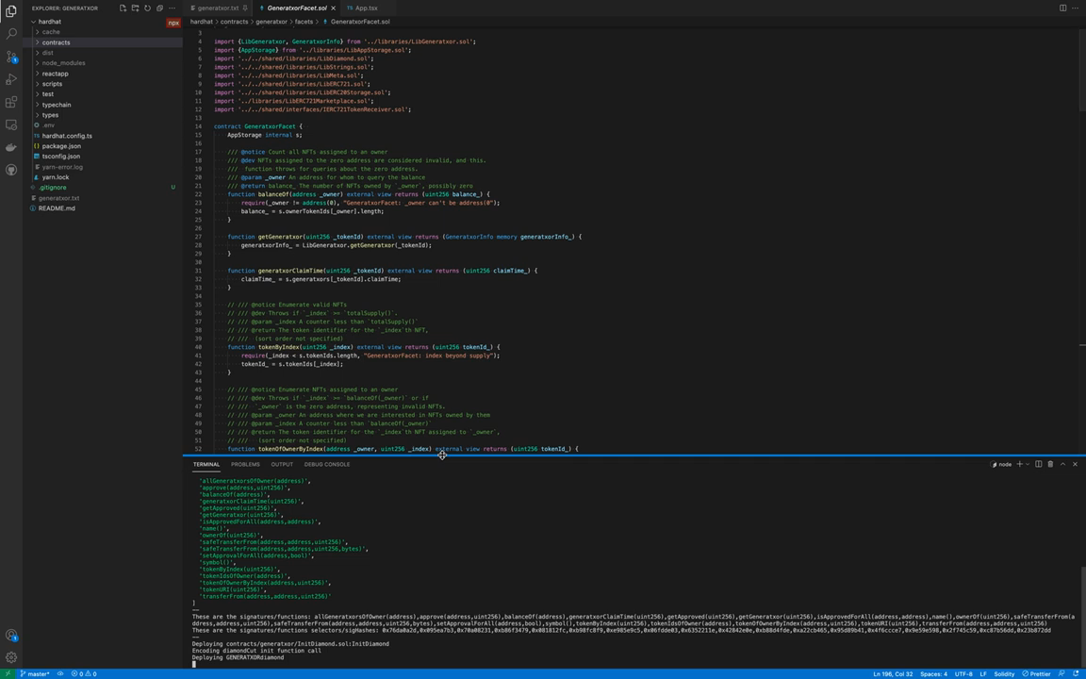Open the Extensions view
Image resolution: width=1086 pixels, height=679 pixels.
(x=11, y=102)
